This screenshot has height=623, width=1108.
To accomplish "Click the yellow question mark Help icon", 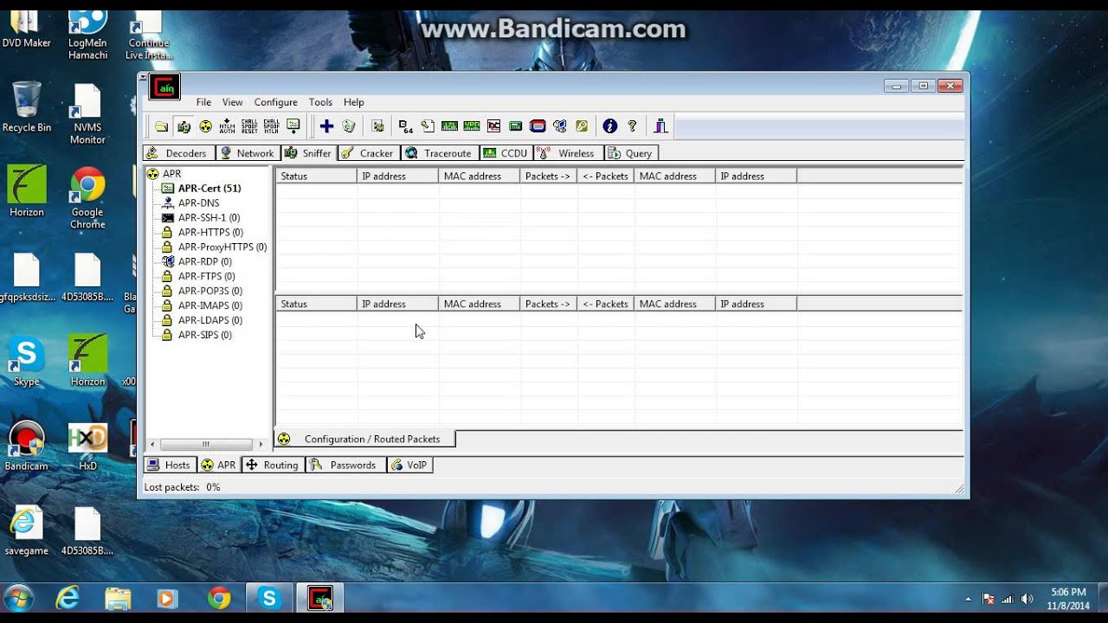I will pyautogui.click(x=632, y=126).
